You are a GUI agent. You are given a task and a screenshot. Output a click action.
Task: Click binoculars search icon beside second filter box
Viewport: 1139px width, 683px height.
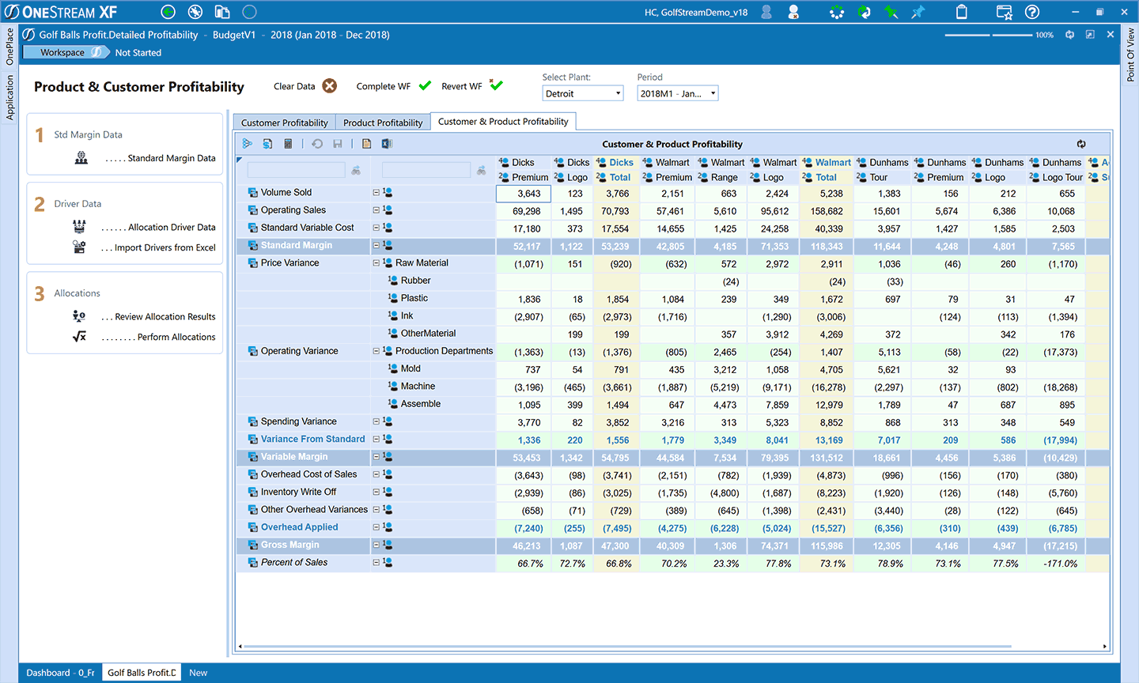click(x=481, y=171)
